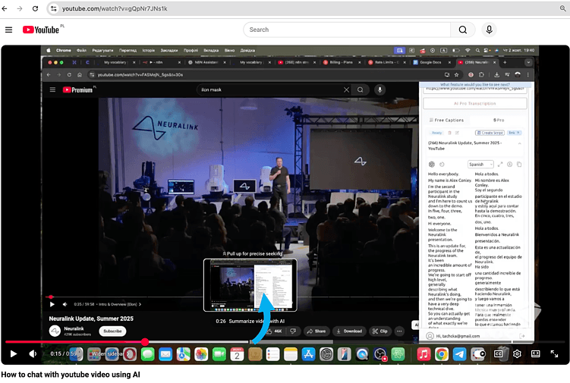Open the zoom magnifier icon in address bar
This screenshot has width=570, height=383.
pos(562,8)
